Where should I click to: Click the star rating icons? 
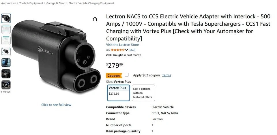pos(117,50)
